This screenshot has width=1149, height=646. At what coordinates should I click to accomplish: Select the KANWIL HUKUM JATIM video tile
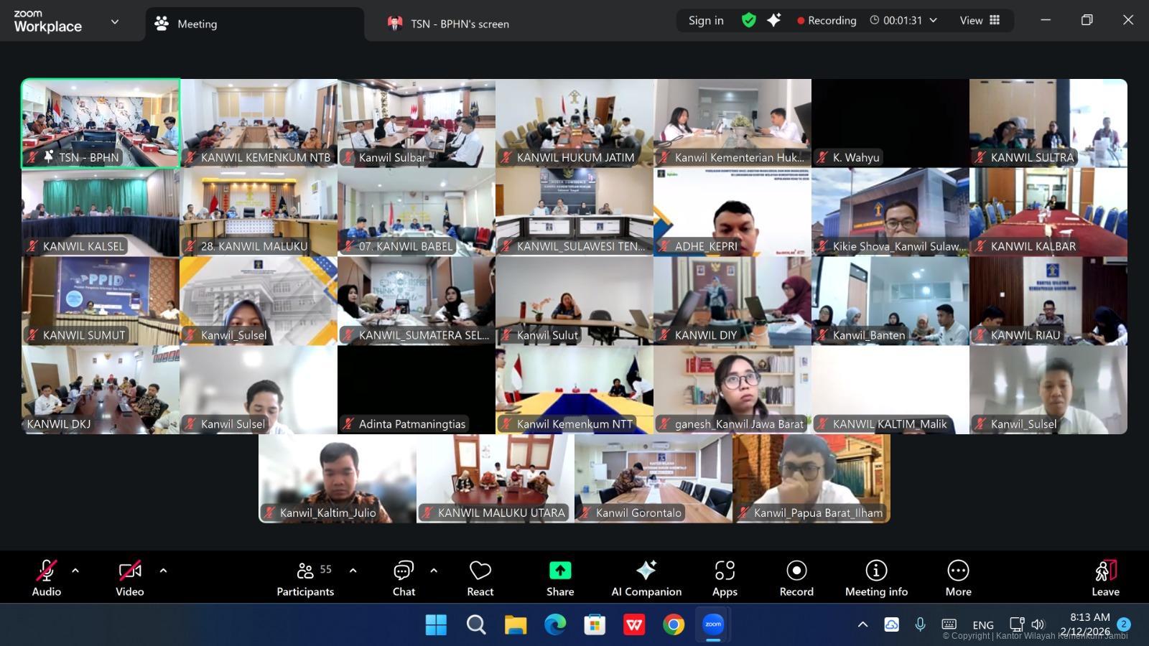pyautogui.click(x=574, y=123)
